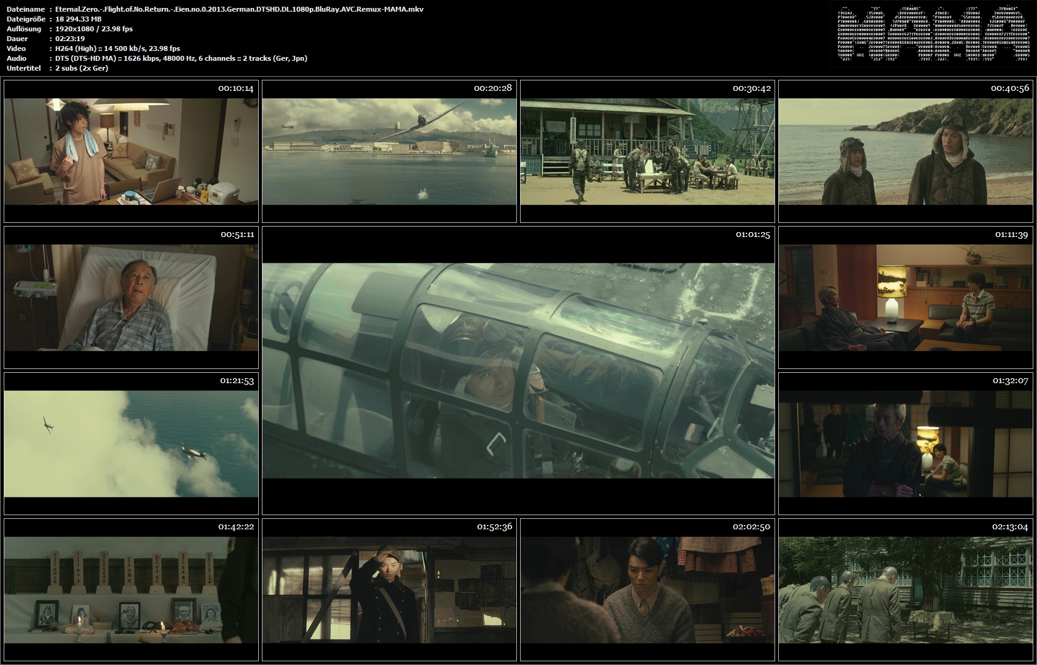Click the 01:42:22 frame of the memorial altar
1037x665 pixels.
(x=131, y=589)
